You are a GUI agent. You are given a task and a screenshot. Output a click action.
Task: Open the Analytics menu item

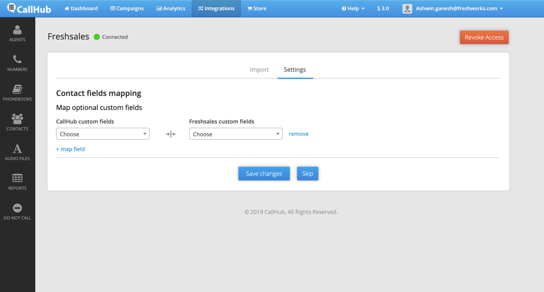click(171, 9)
